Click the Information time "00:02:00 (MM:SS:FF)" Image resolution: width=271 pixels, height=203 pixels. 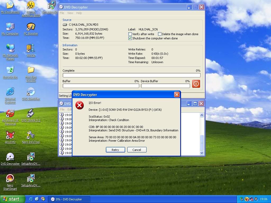pos(89,58)
